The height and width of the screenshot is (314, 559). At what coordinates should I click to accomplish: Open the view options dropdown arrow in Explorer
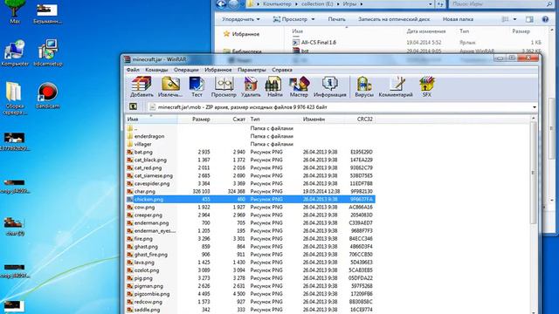click(514, 19)
